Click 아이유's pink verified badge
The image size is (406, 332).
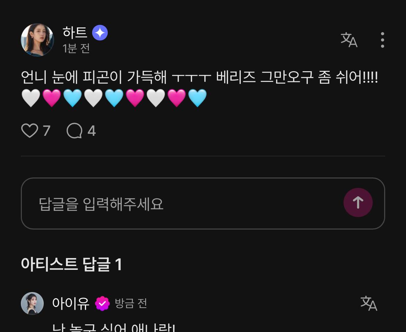point(102,303)
